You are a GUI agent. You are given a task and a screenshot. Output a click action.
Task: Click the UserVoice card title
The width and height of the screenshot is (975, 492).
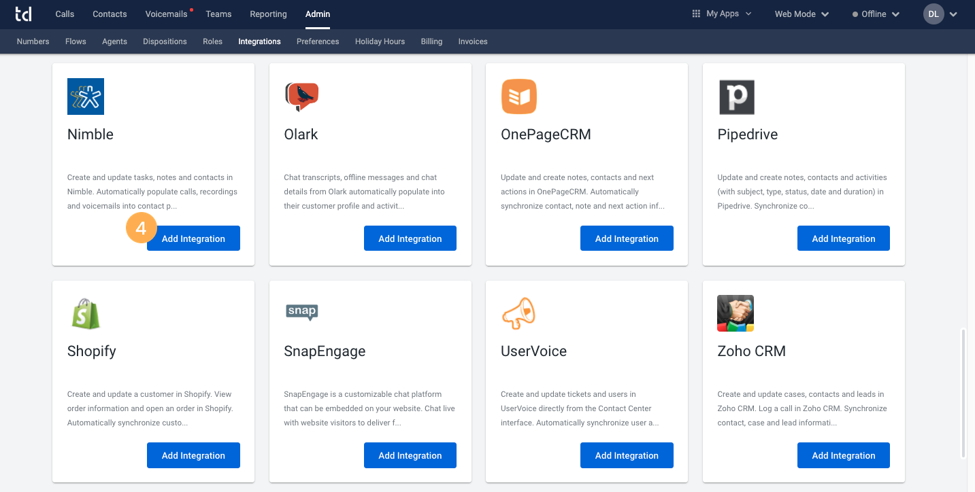click(x=533, y=351)
